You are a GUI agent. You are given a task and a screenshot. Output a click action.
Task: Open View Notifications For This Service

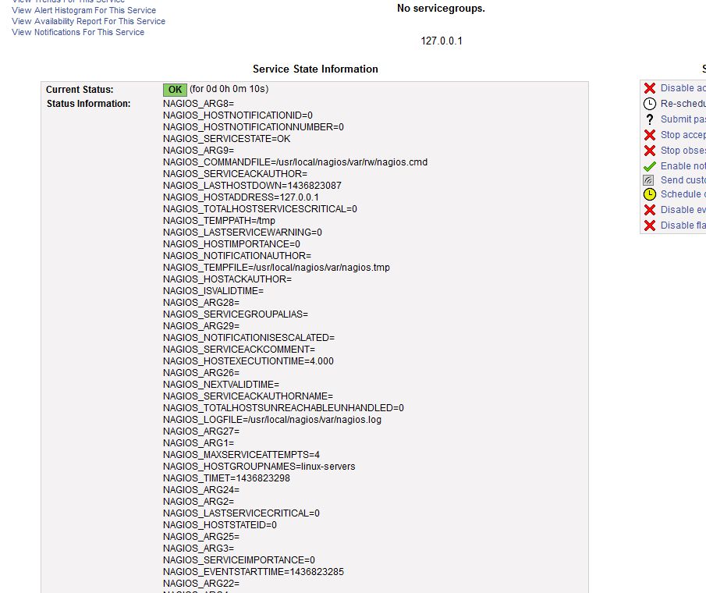click(x=78, y=32)
